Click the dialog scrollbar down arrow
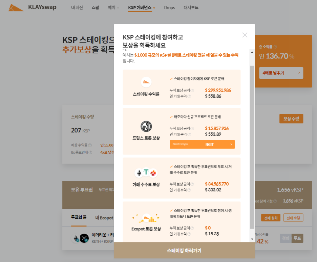Screen dimensions: 317x262 252,239
